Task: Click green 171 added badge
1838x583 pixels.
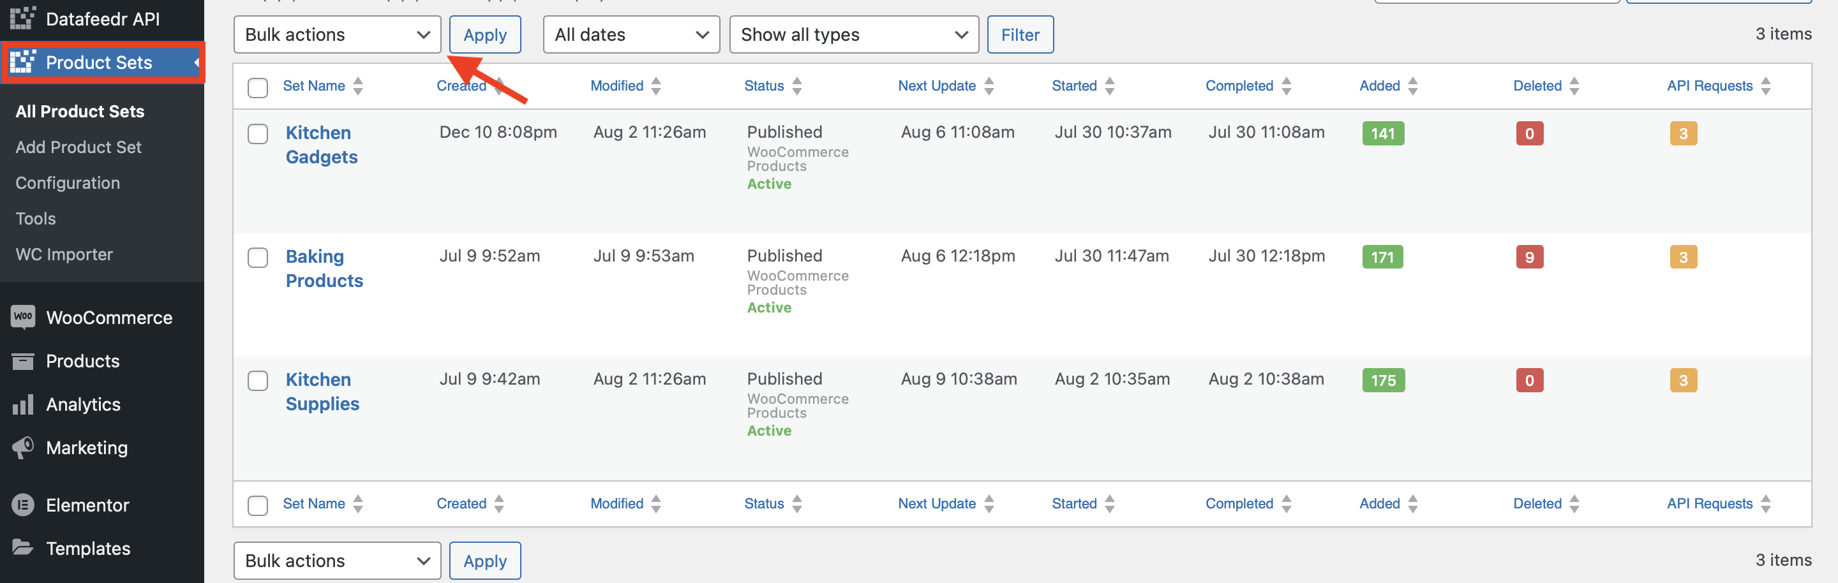Action: pos(1383,256)
